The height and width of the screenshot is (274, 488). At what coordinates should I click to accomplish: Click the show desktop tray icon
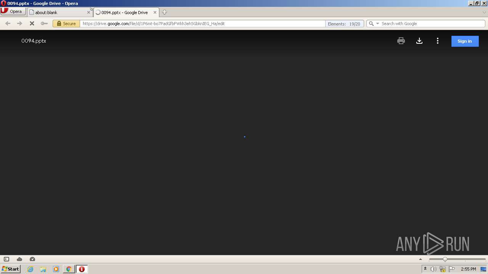point(483,269)
